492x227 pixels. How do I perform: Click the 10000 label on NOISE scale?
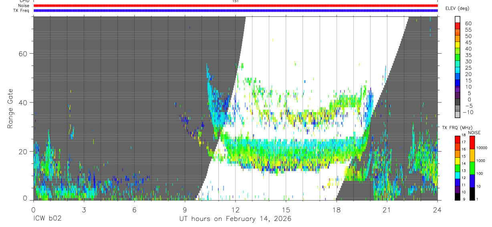click(482, 148)
